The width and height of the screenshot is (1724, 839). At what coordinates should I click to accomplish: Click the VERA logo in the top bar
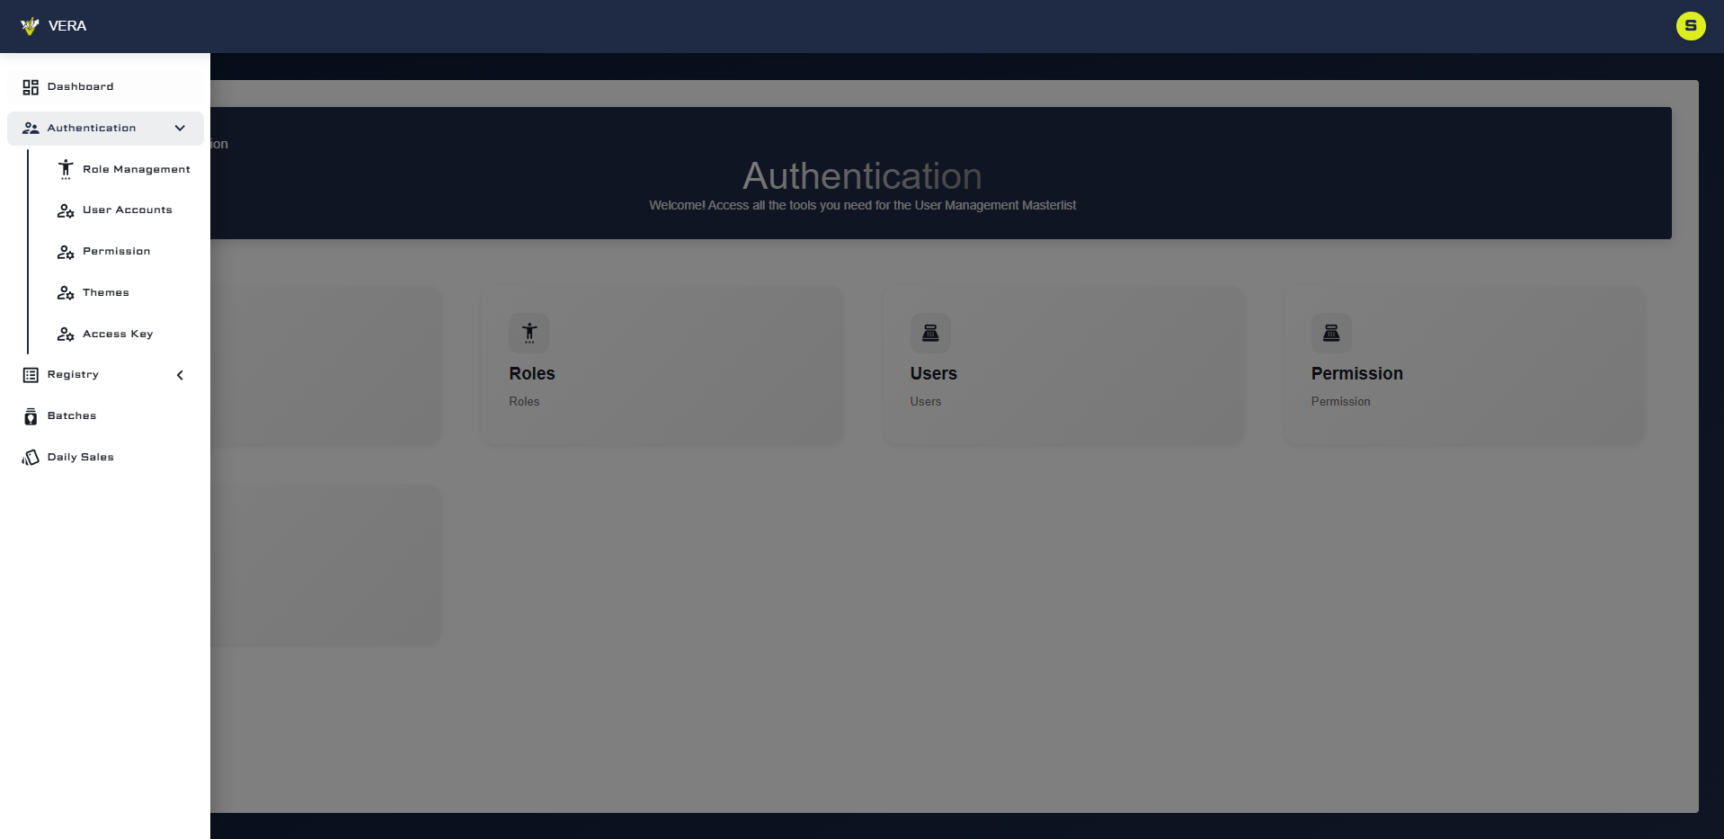click(56, 26)
